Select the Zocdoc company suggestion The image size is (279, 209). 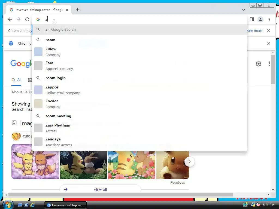(140, 104)
